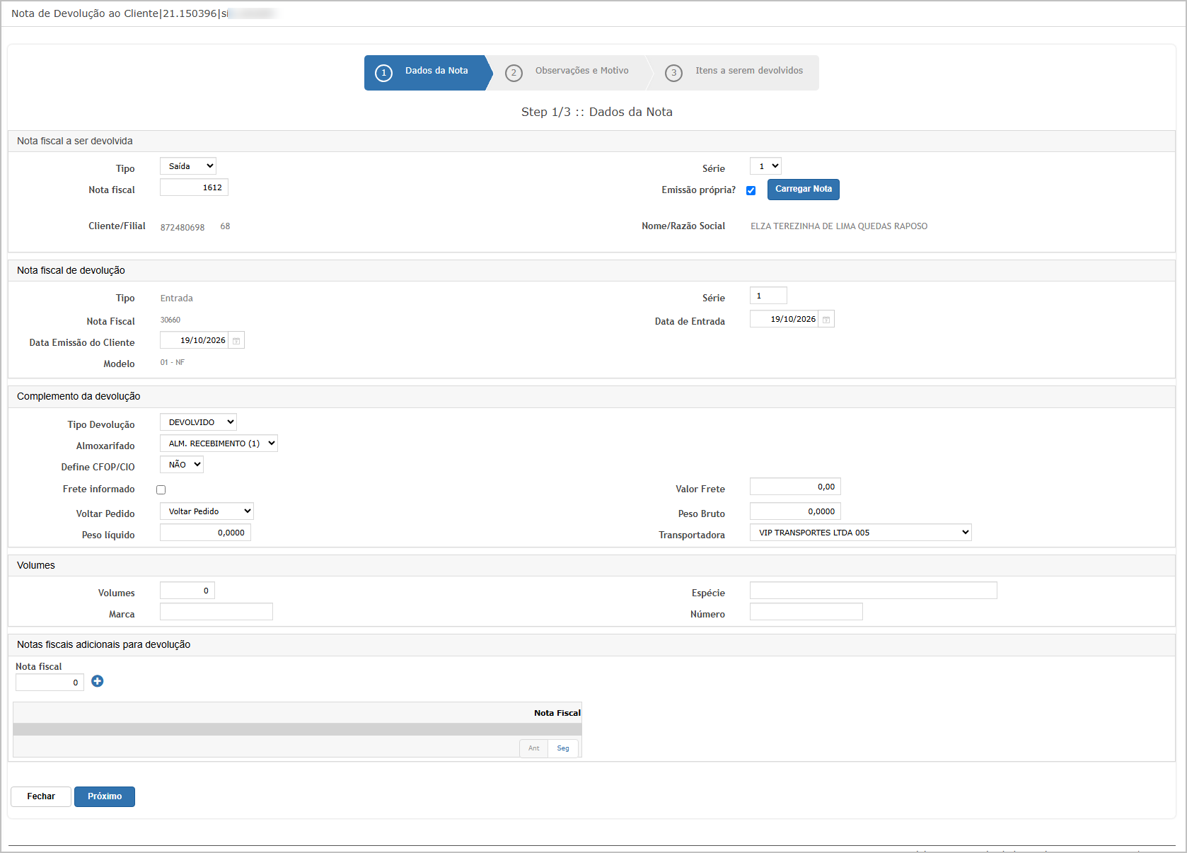Go to previous page with Ant

[x=533, y=748]
